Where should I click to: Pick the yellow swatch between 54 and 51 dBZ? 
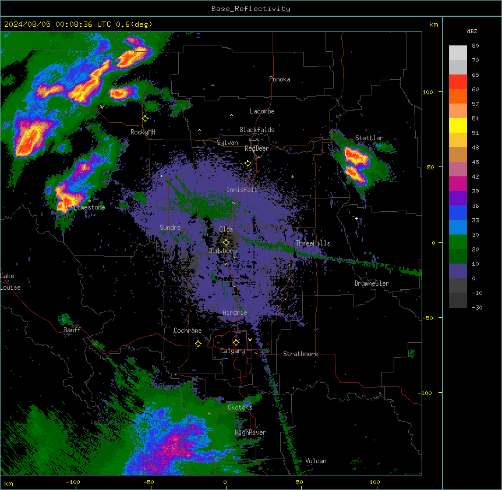458,126
